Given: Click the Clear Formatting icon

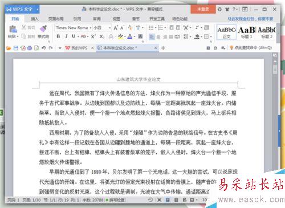Looking at the screenshot, I should (130, 28).
